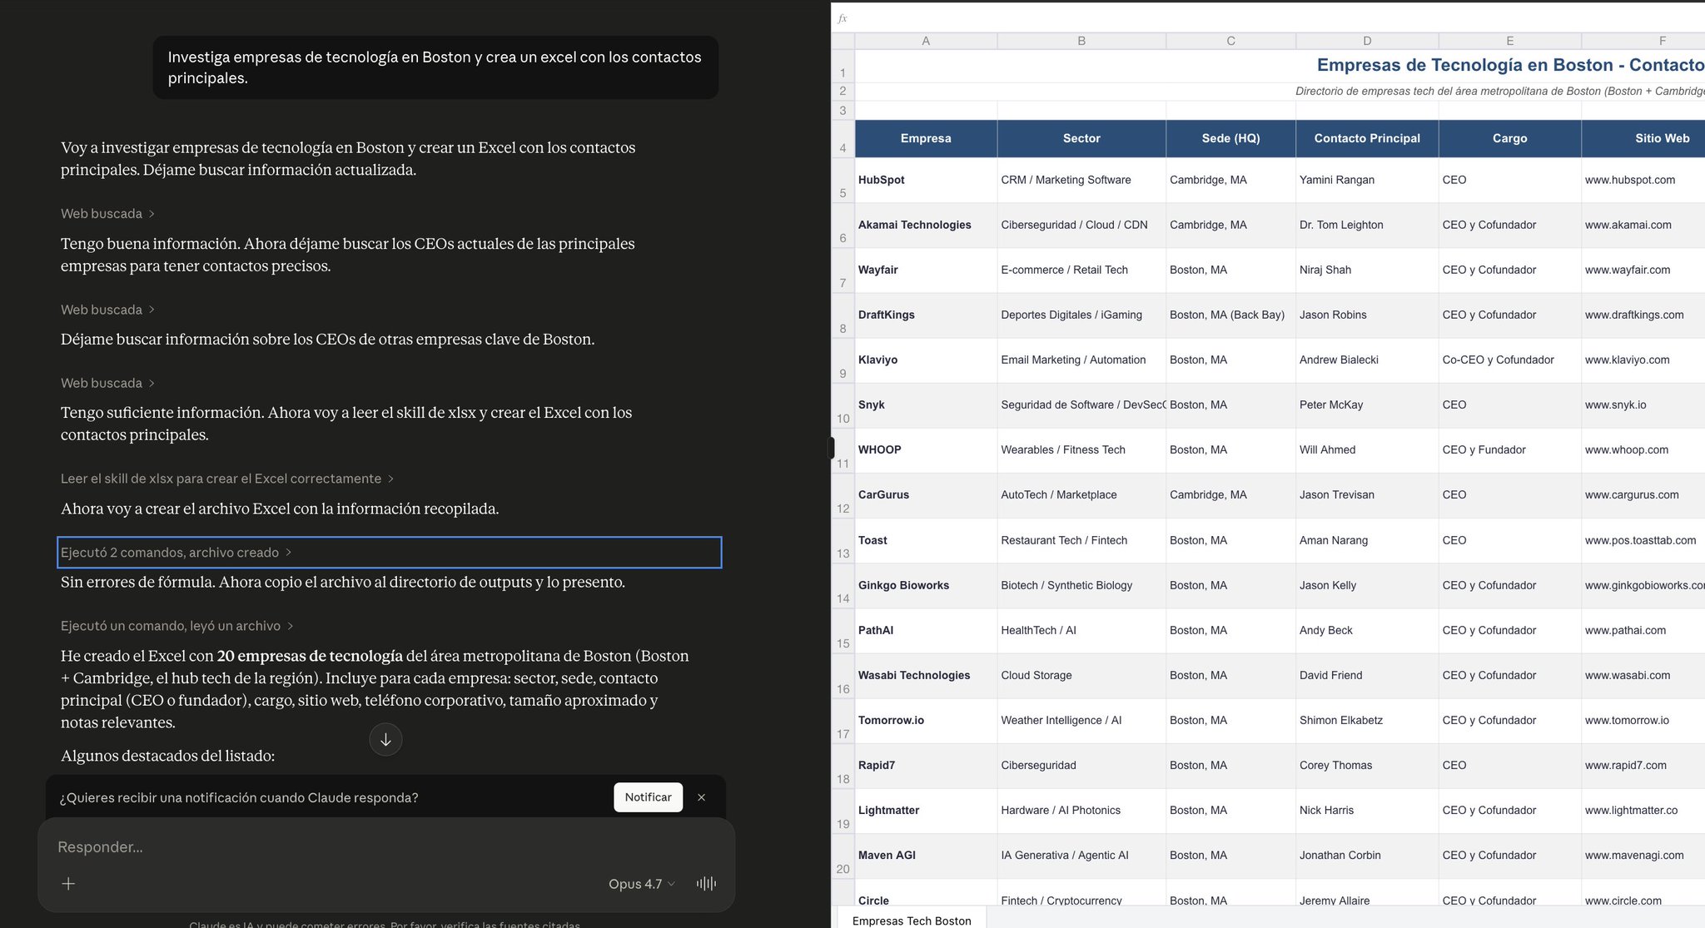
Task: Click the formula bar input
Action: 1278,18
